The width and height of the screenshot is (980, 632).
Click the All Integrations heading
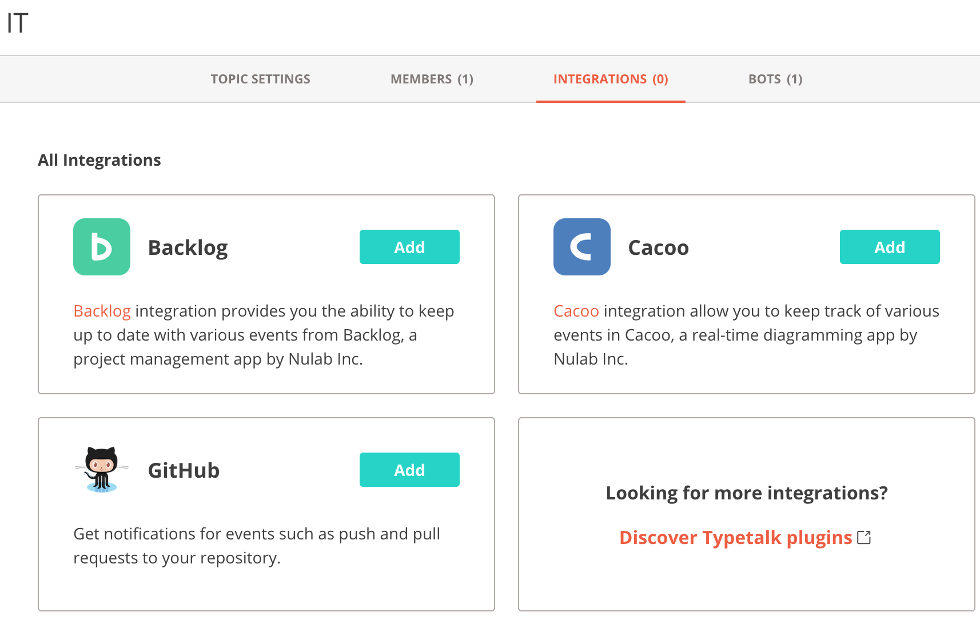point(99,160)
